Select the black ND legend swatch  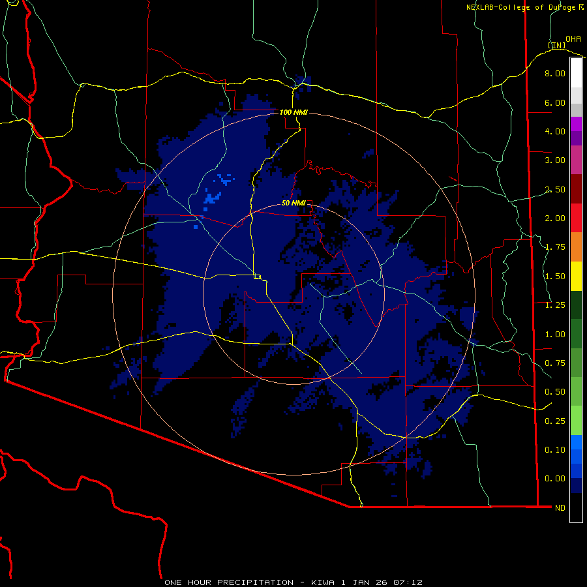coord(576,507)
